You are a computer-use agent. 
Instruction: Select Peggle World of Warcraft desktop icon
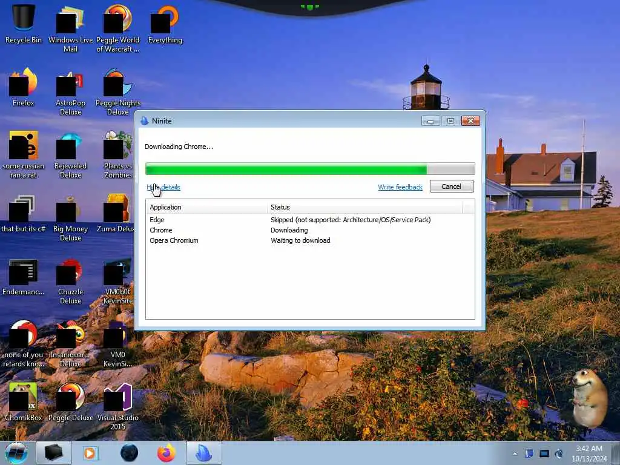118,28
